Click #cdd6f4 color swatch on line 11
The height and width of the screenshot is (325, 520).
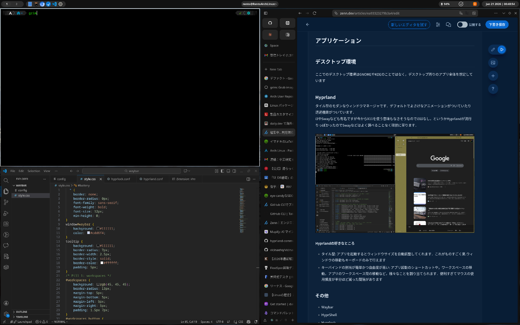click(x=88, y=233)
